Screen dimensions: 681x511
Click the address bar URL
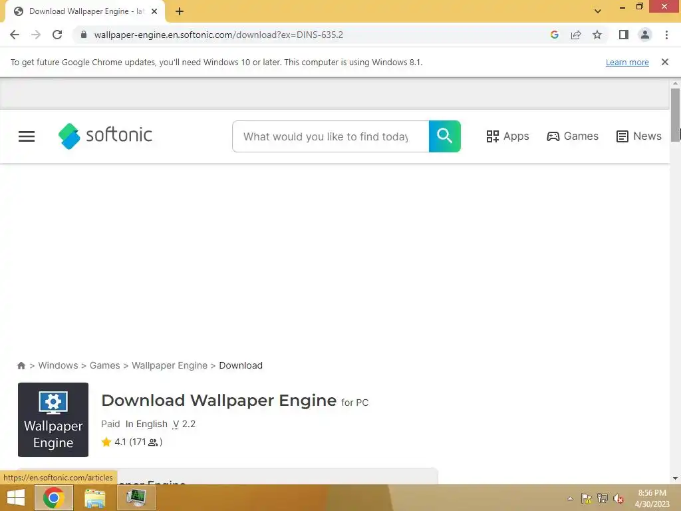tap(218, 35)
